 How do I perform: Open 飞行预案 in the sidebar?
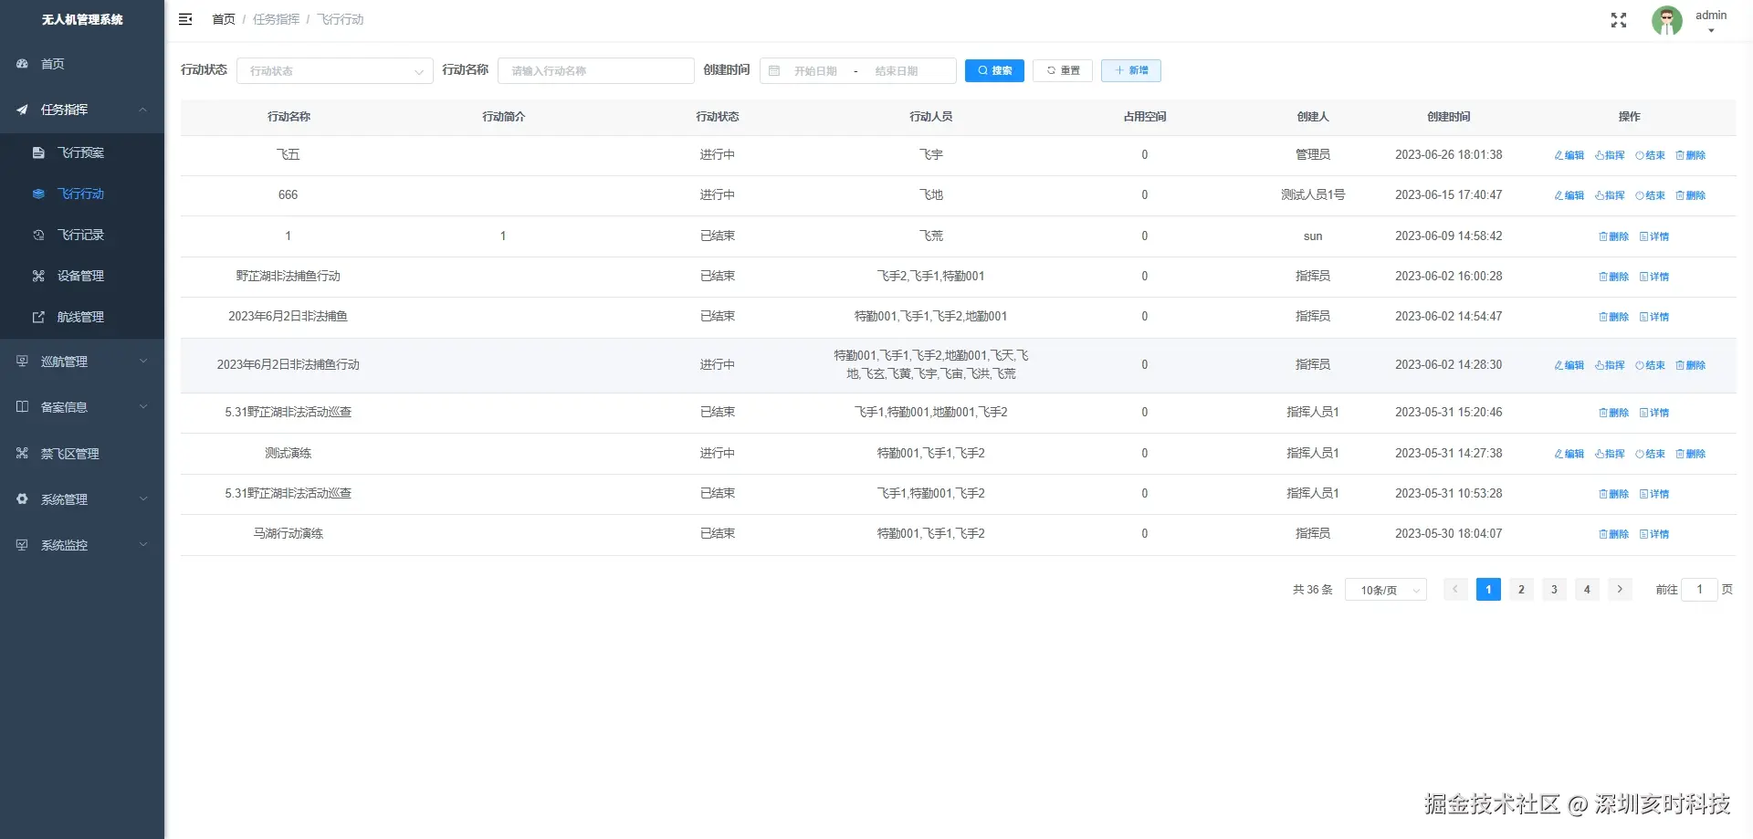pos(81,152)
